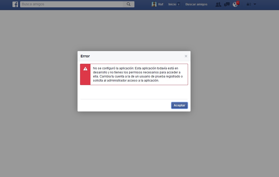Focus the 'Busca amigos' search field
279x177 pixels.
click(x=71, y=4)
